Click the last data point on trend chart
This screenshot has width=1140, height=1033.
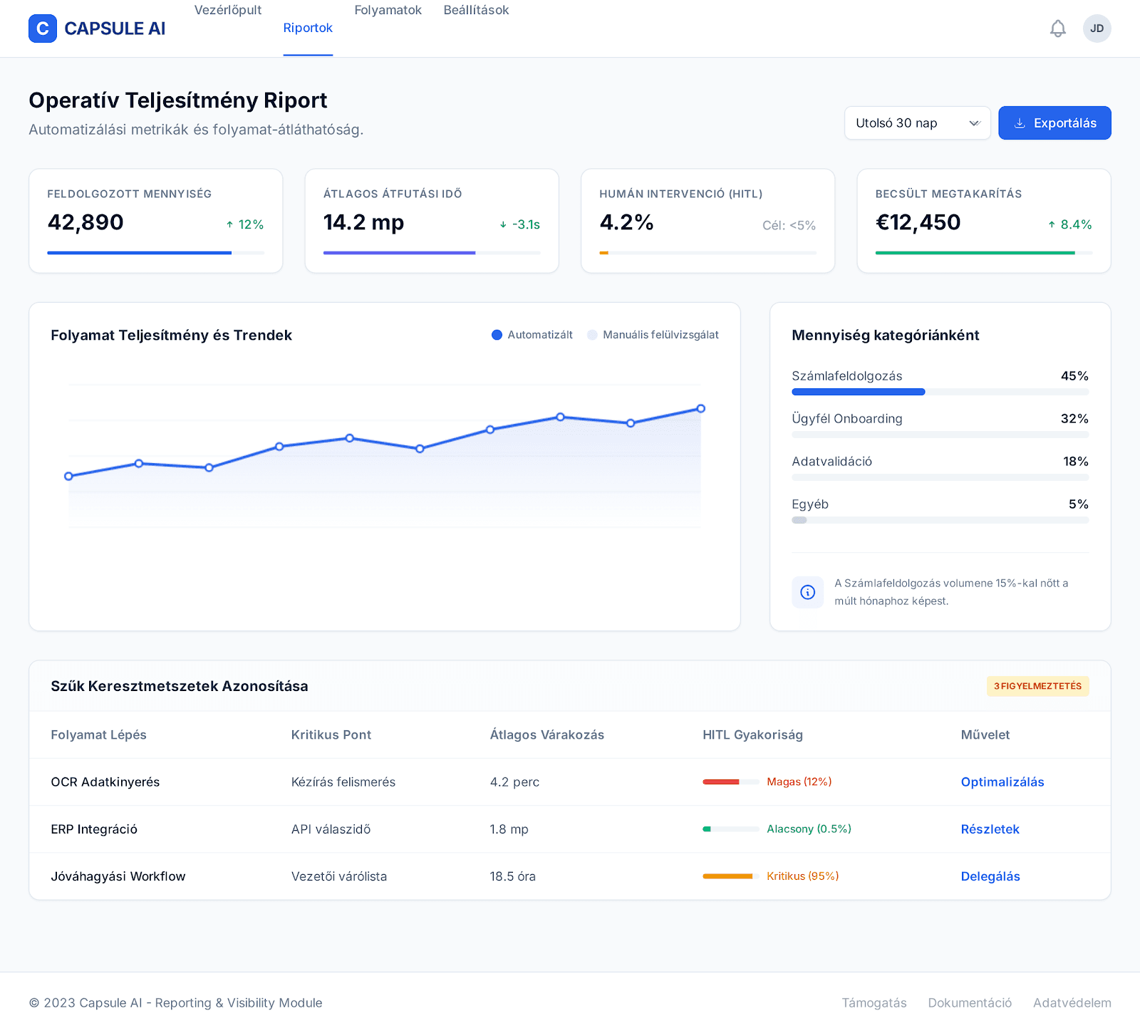point(700,409)
